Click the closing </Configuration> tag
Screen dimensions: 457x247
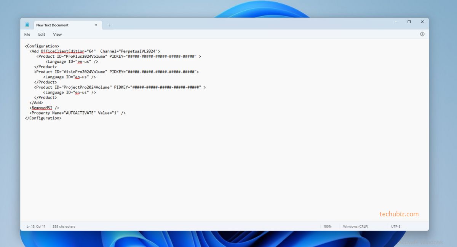tap(43, 118)
